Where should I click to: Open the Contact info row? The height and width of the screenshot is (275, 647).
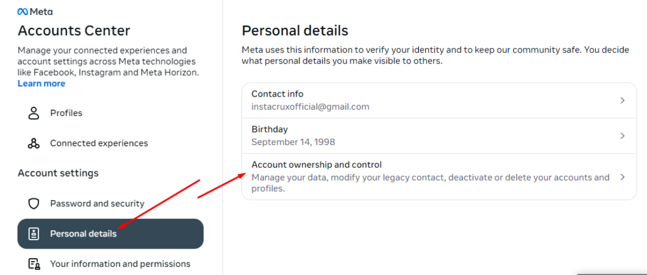click(x=439, y=100)
